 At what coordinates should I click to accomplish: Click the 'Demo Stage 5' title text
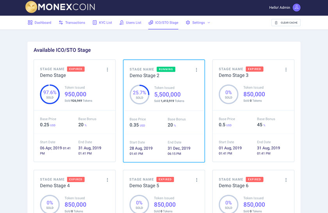tap(144, 186)
